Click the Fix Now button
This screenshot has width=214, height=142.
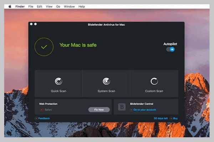click(99, 110)
